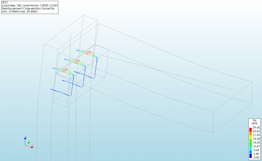The width and height of the screenshot is (262, 161).
Task: Click the 'ULS1' label in info box
Action: [5, 3]
